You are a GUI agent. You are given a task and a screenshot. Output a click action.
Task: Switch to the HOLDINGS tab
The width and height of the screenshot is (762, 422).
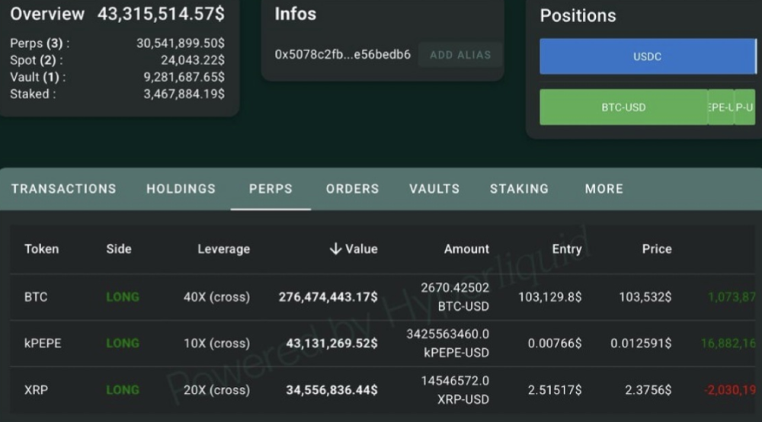181,189
